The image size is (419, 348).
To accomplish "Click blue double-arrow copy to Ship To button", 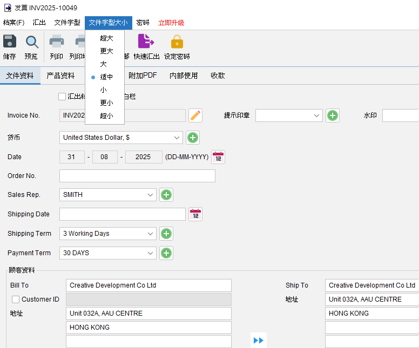I will pos(259,340).
